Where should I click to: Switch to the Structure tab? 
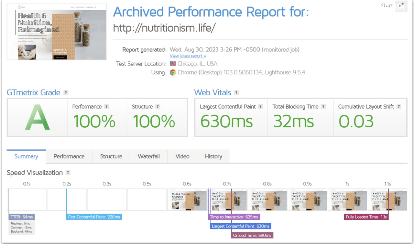coord(111,156)
